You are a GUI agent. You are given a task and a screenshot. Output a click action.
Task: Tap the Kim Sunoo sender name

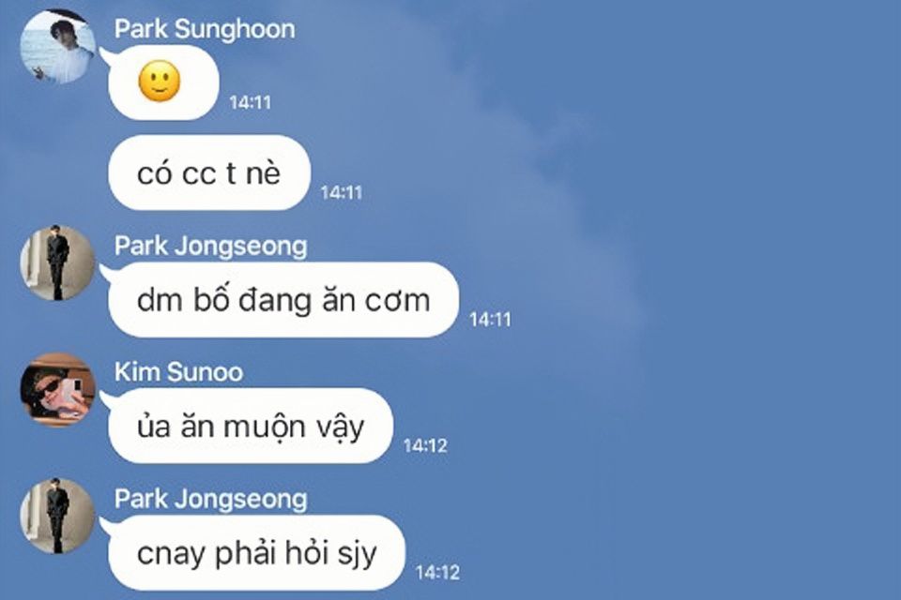178,372
